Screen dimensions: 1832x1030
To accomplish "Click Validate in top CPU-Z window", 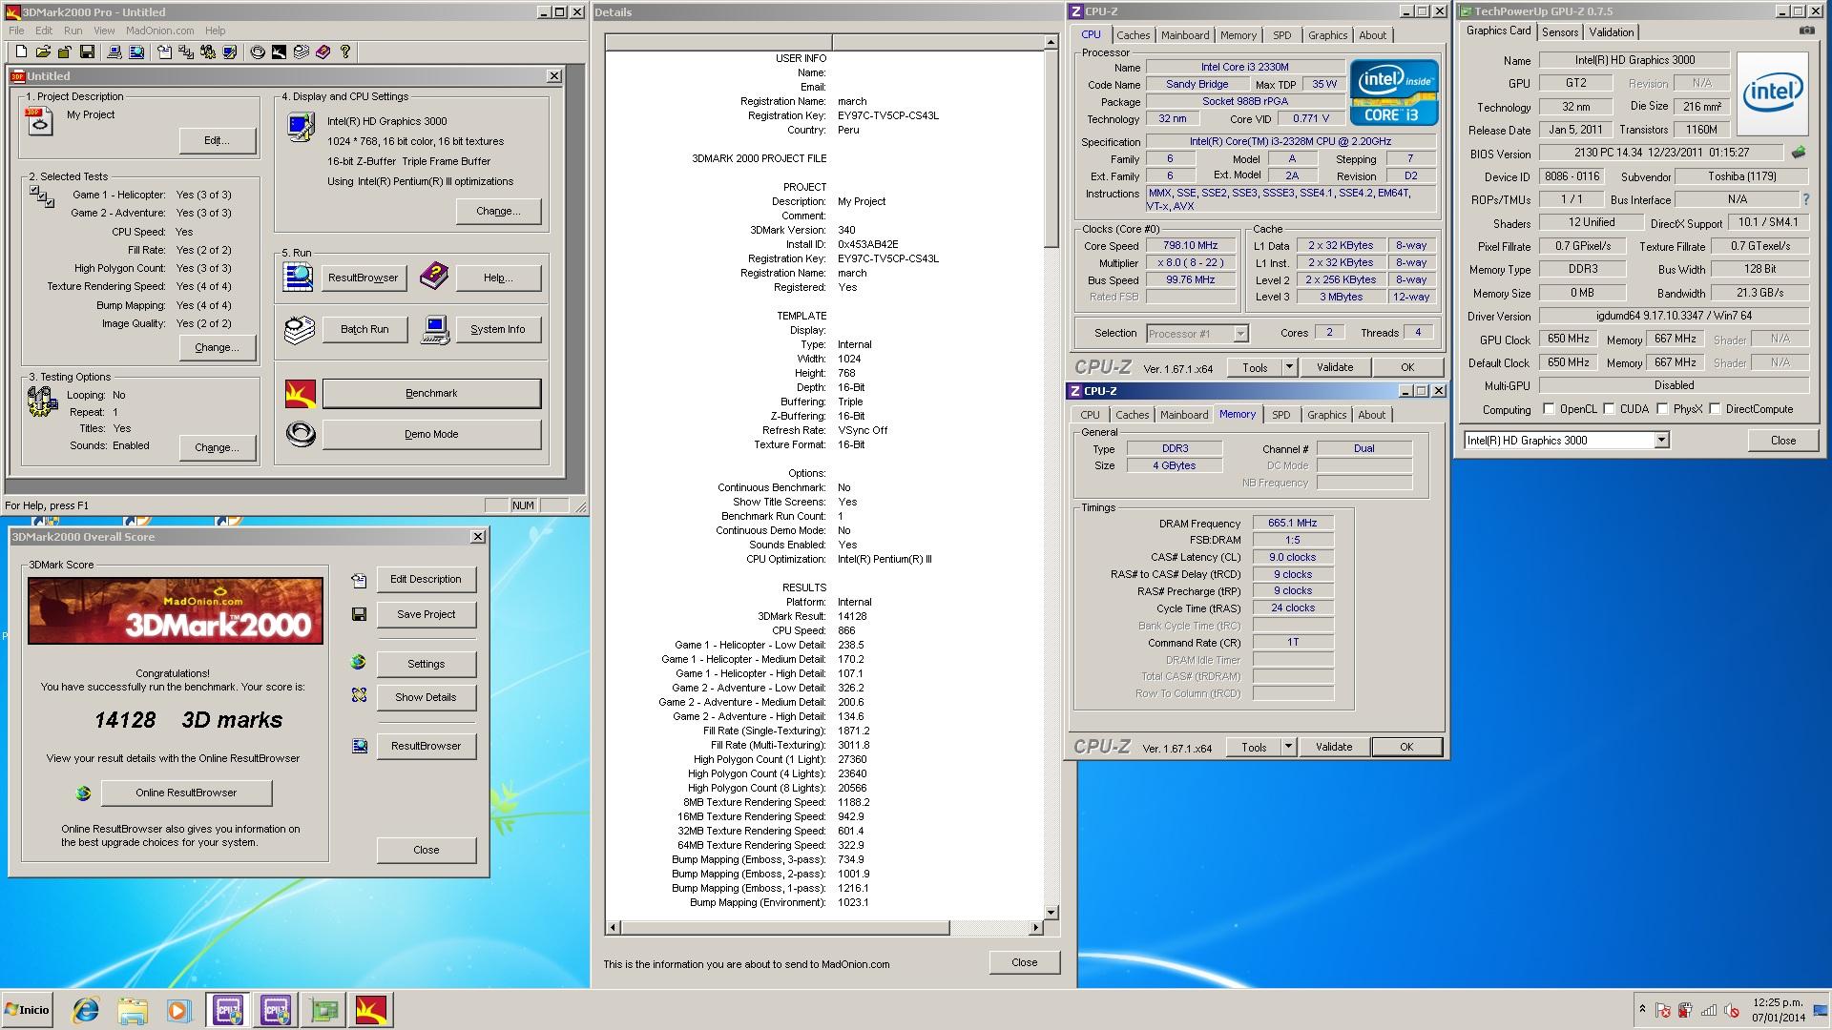I will pyautogui.click(x=1335, y=367).
